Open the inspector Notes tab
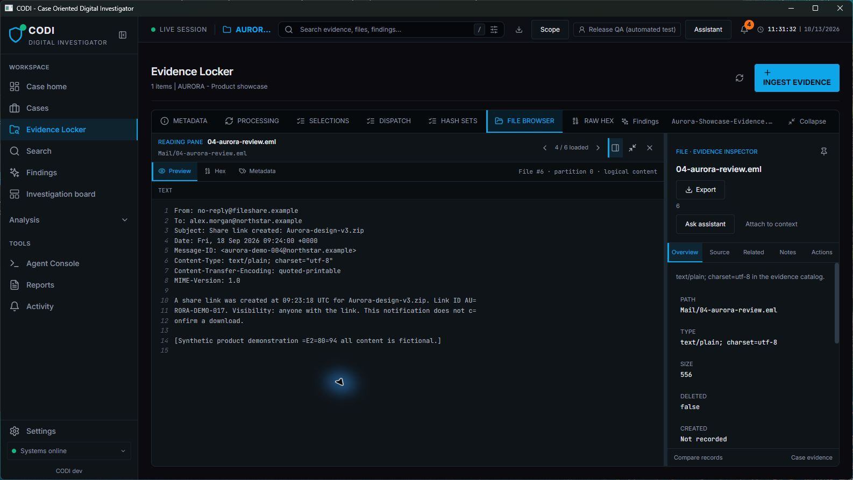This screenshot has height=480, width=853. pos(787,252)
